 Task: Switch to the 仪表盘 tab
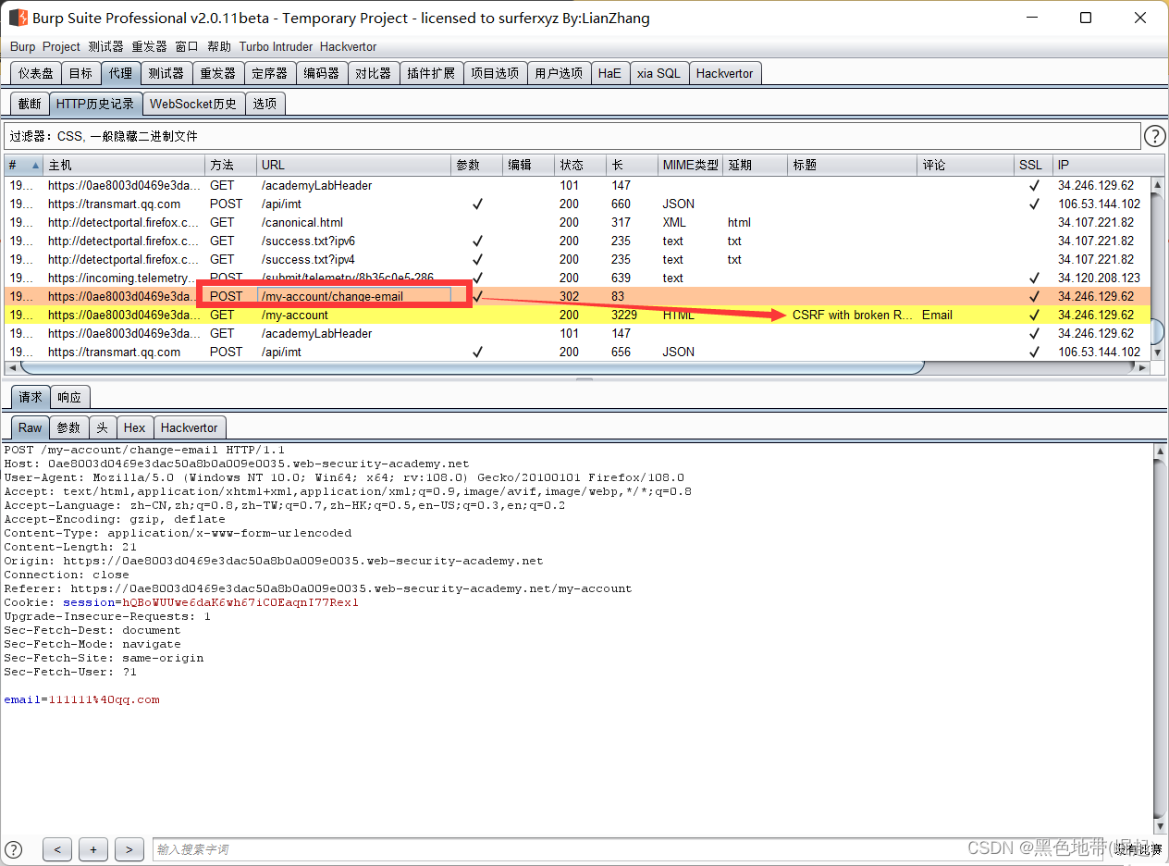click(x=36, y=73)
